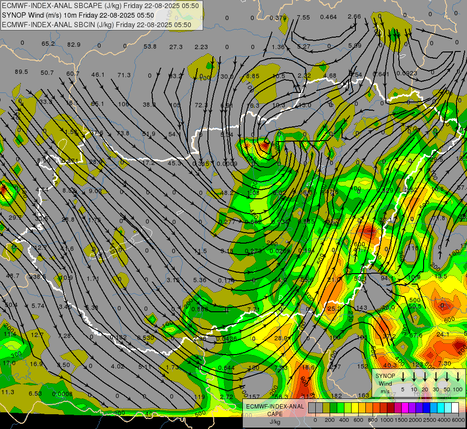
Task: Click the map value 0.0008
Action: (x=62, y=394)
